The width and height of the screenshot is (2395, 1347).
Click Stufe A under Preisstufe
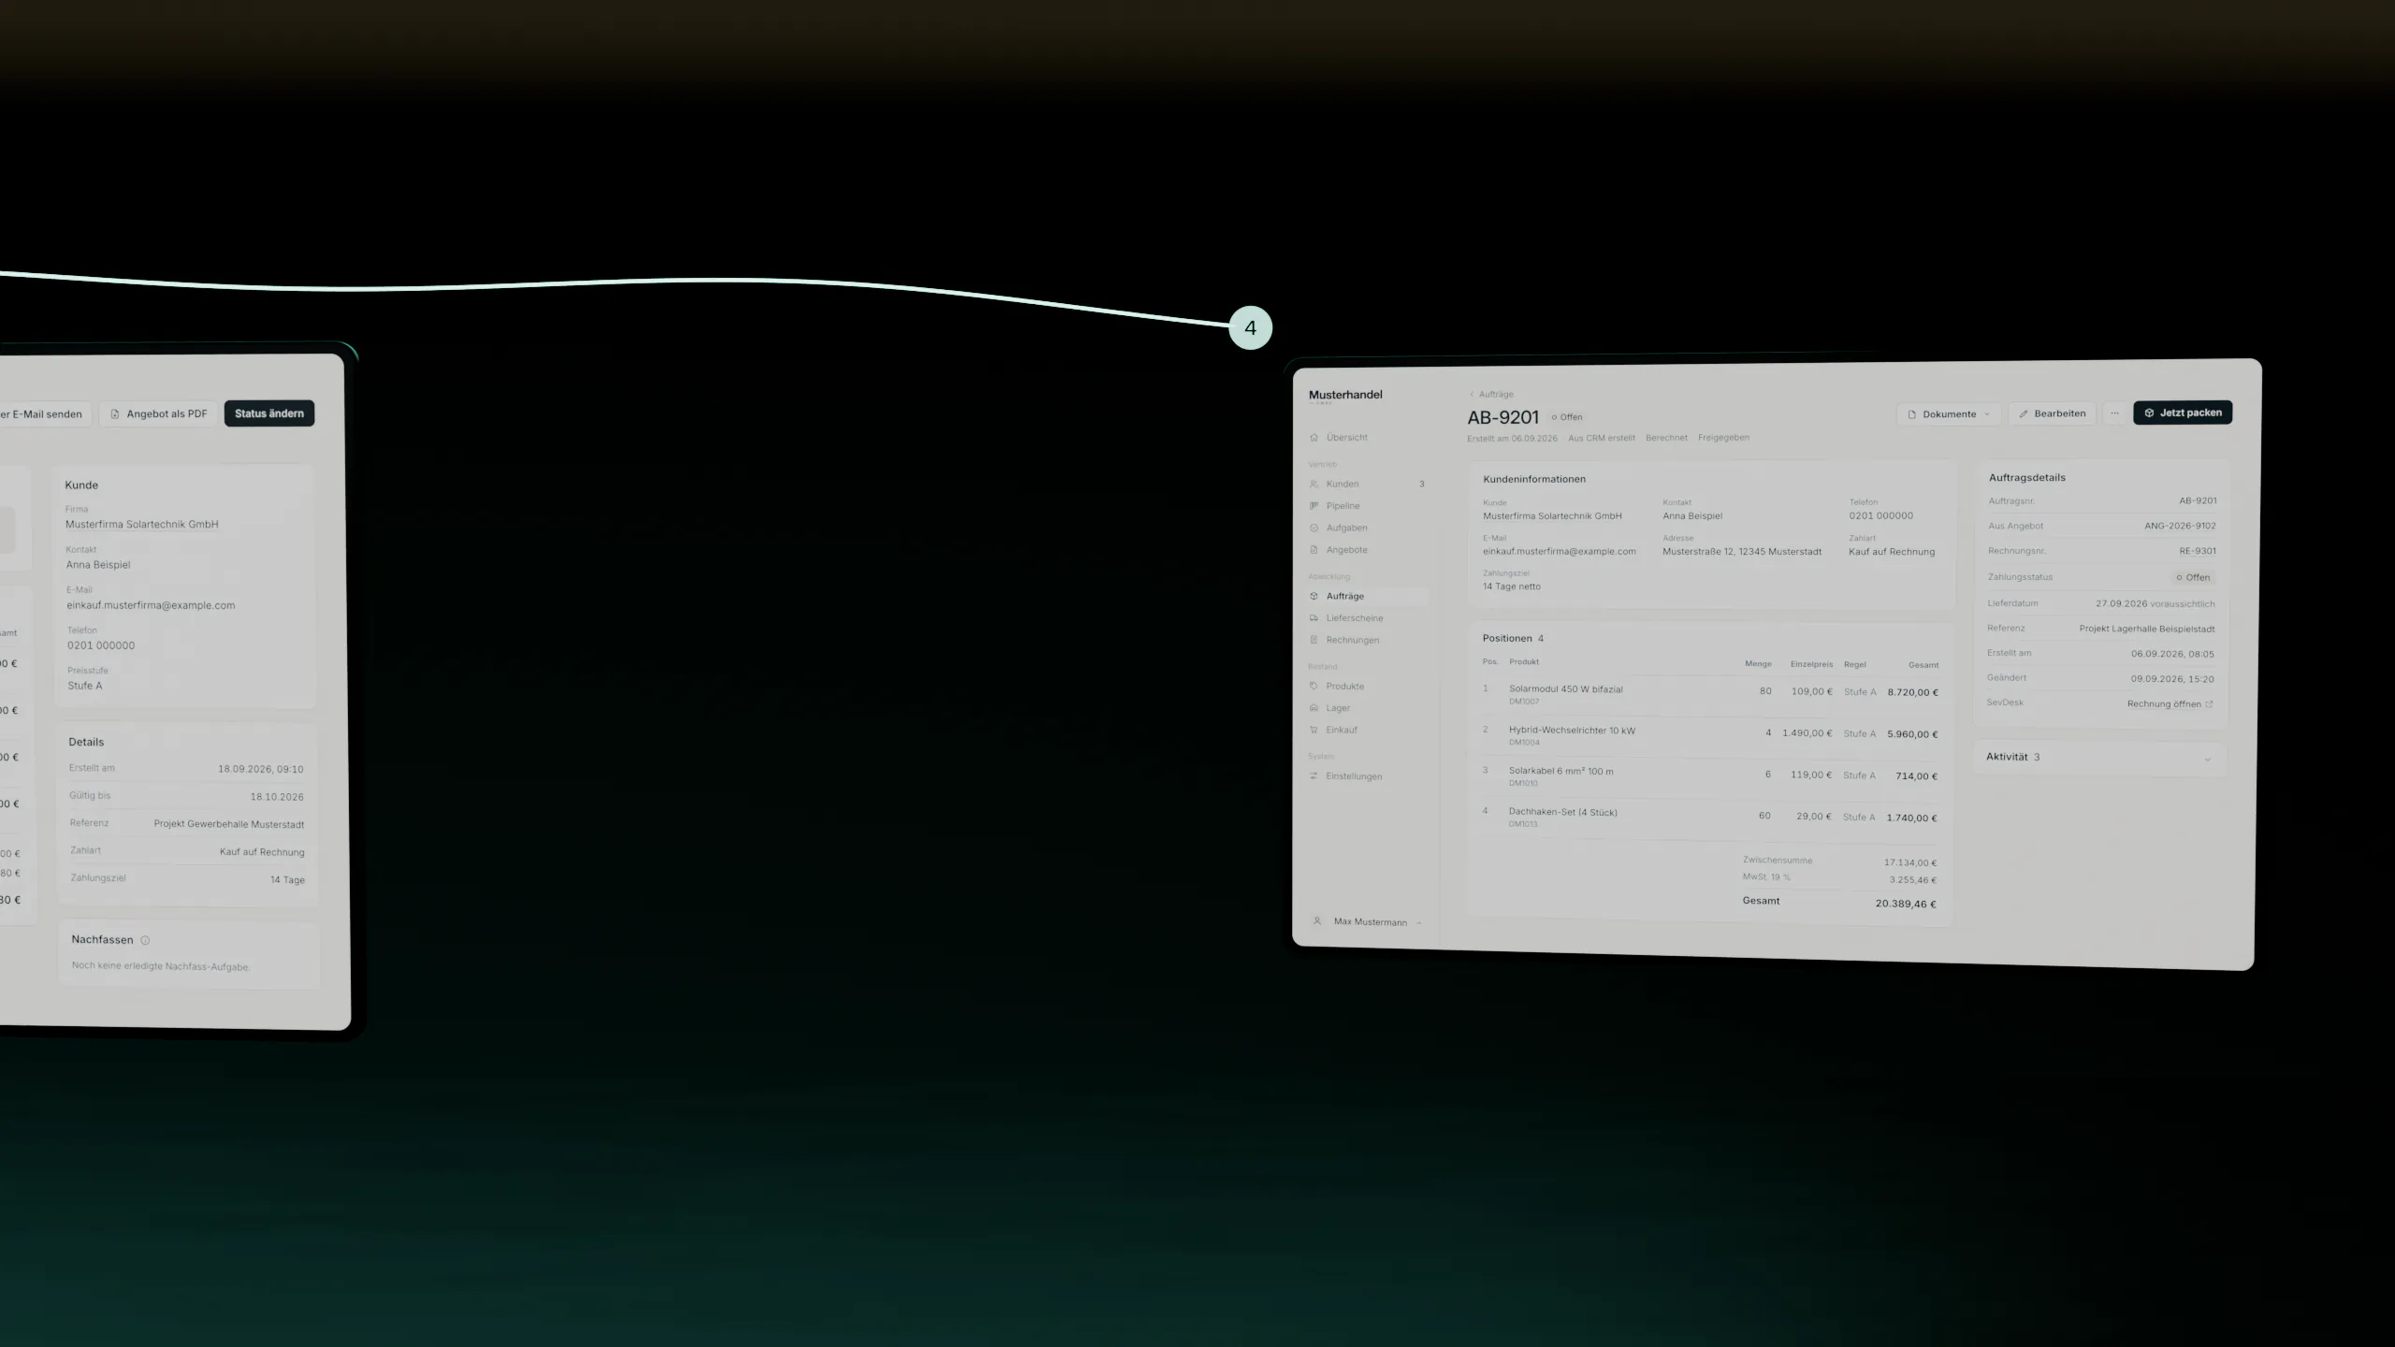(85, 686)
